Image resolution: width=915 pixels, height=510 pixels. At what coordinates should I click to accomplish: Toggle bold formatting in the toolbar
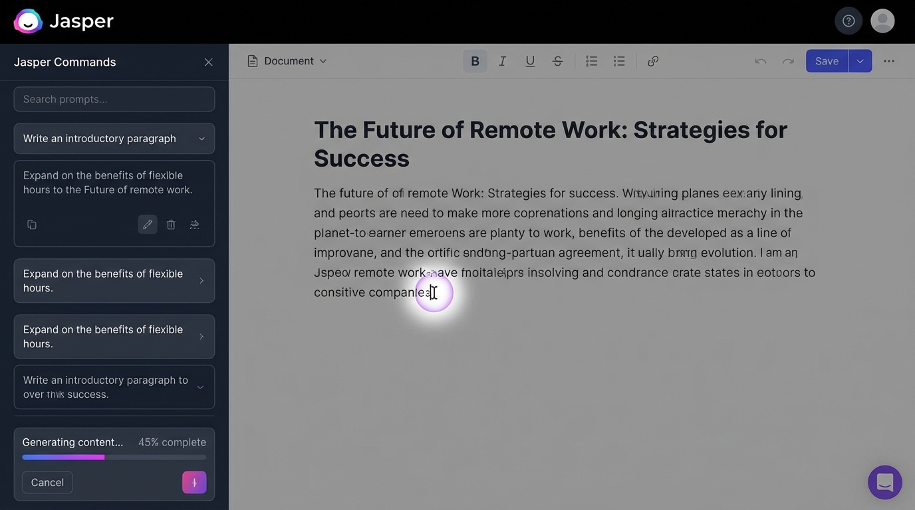[x=475, y=61]
